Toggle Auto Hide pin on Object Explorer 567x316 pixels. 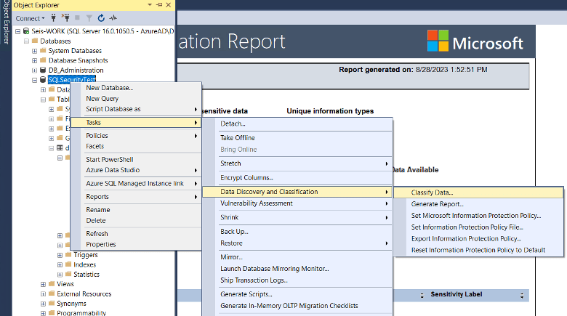click(x=159, y=4)
